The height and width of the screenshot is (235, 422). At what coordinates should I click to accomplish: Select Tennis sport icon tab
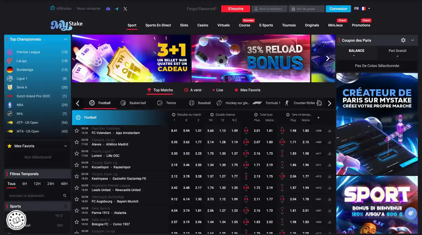pos(167,103)
